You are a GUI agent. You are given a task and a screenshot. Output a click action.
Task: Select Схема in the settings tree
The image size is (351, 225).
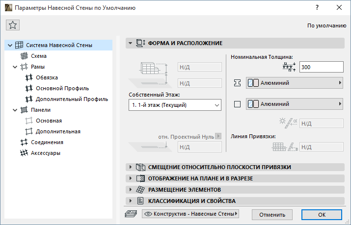[x=38, y=56]
